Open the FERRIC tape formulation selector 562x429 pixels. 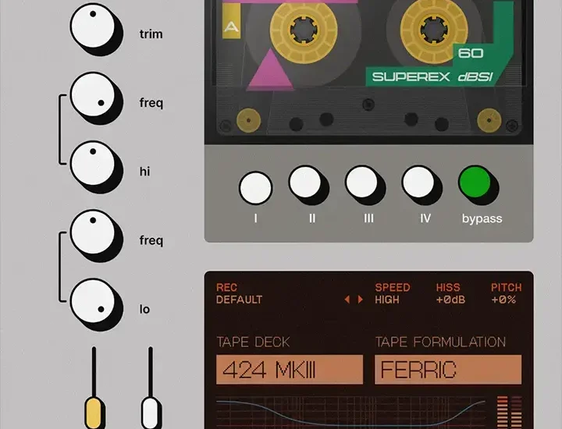click(448, 370)
